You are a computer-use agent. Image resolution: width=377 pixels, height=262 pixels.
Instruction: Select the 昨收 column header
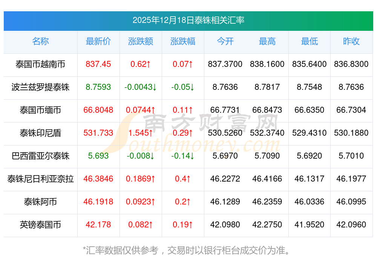pyautogui.click(x=351, y=41)
